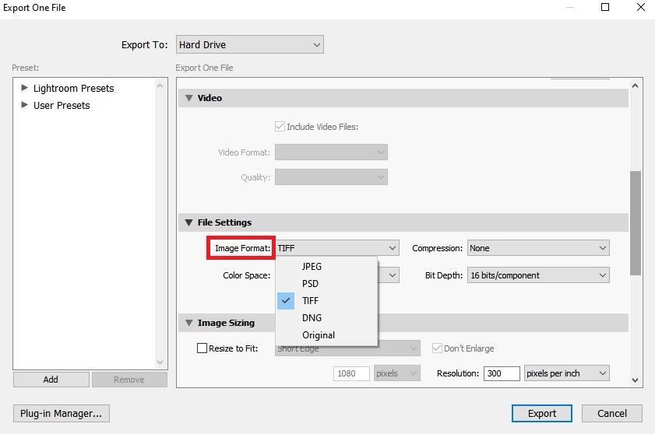Click the settings panel scroll-down arrow
Viewport: 655px width, 434px height.
pyautogui.click(x=635, y=380)
